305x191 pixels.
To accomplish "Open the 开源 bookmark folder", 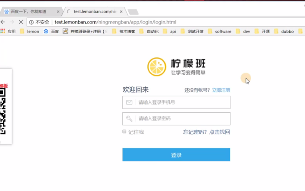I will [262, 31].
